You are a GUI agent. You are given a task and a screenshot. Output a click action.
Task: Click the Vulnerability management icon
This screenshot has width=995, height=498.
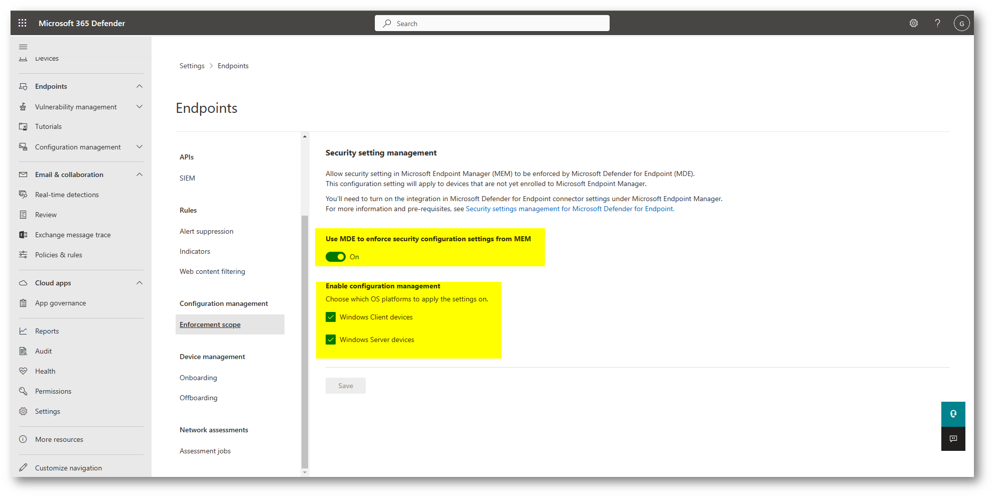pos(23,107)
